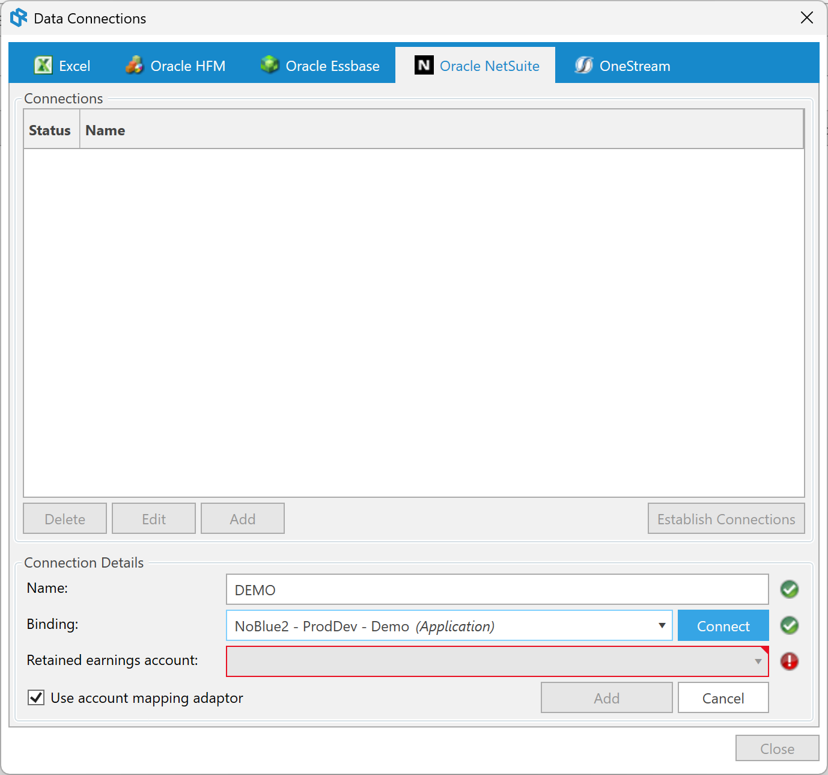The image size is (828, 775).
Task: Click green check icon beside Binding
Action: click(790, 625)
